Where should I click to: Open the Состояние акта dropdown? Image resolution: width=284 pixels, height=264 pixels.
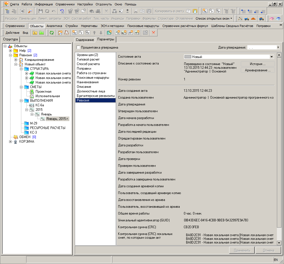coord(271,57)
